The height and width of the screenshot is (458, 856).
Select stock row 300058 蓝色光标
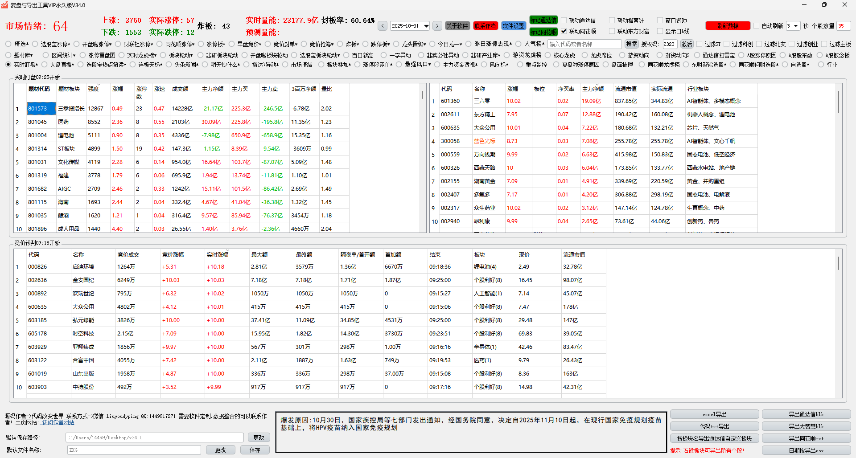(593, 141)
